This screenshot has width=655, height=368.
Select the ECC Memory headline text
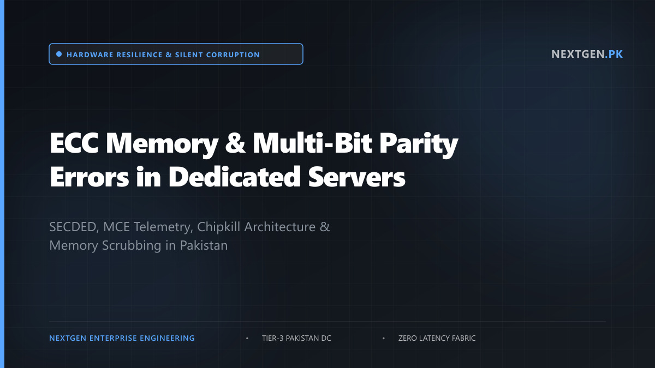pyautogui.click(x=254, y=160)
